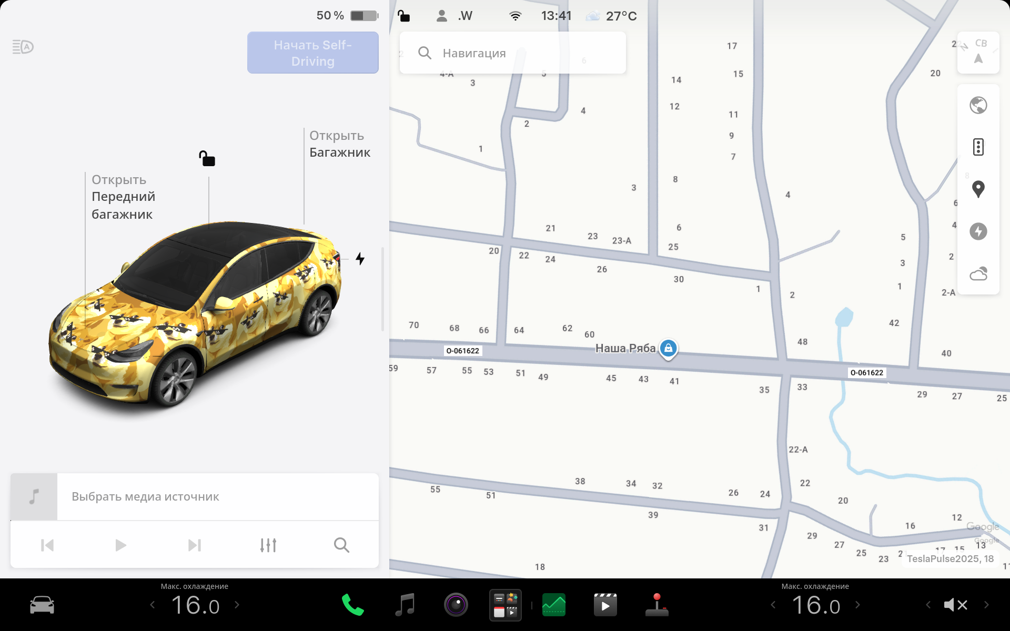This screenshot has width=1010, height=631.
Task: Tap the auto high-beam headlight icon
Action: point(23,47)
